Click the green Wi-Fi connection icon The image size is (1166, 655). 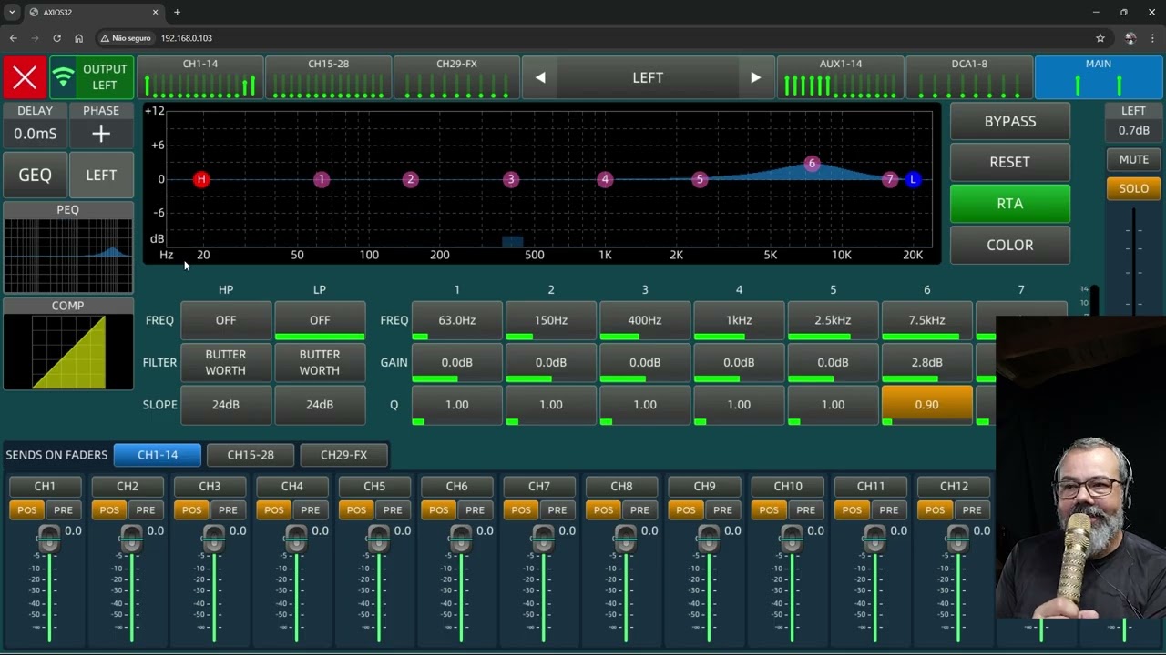[63, 77]
